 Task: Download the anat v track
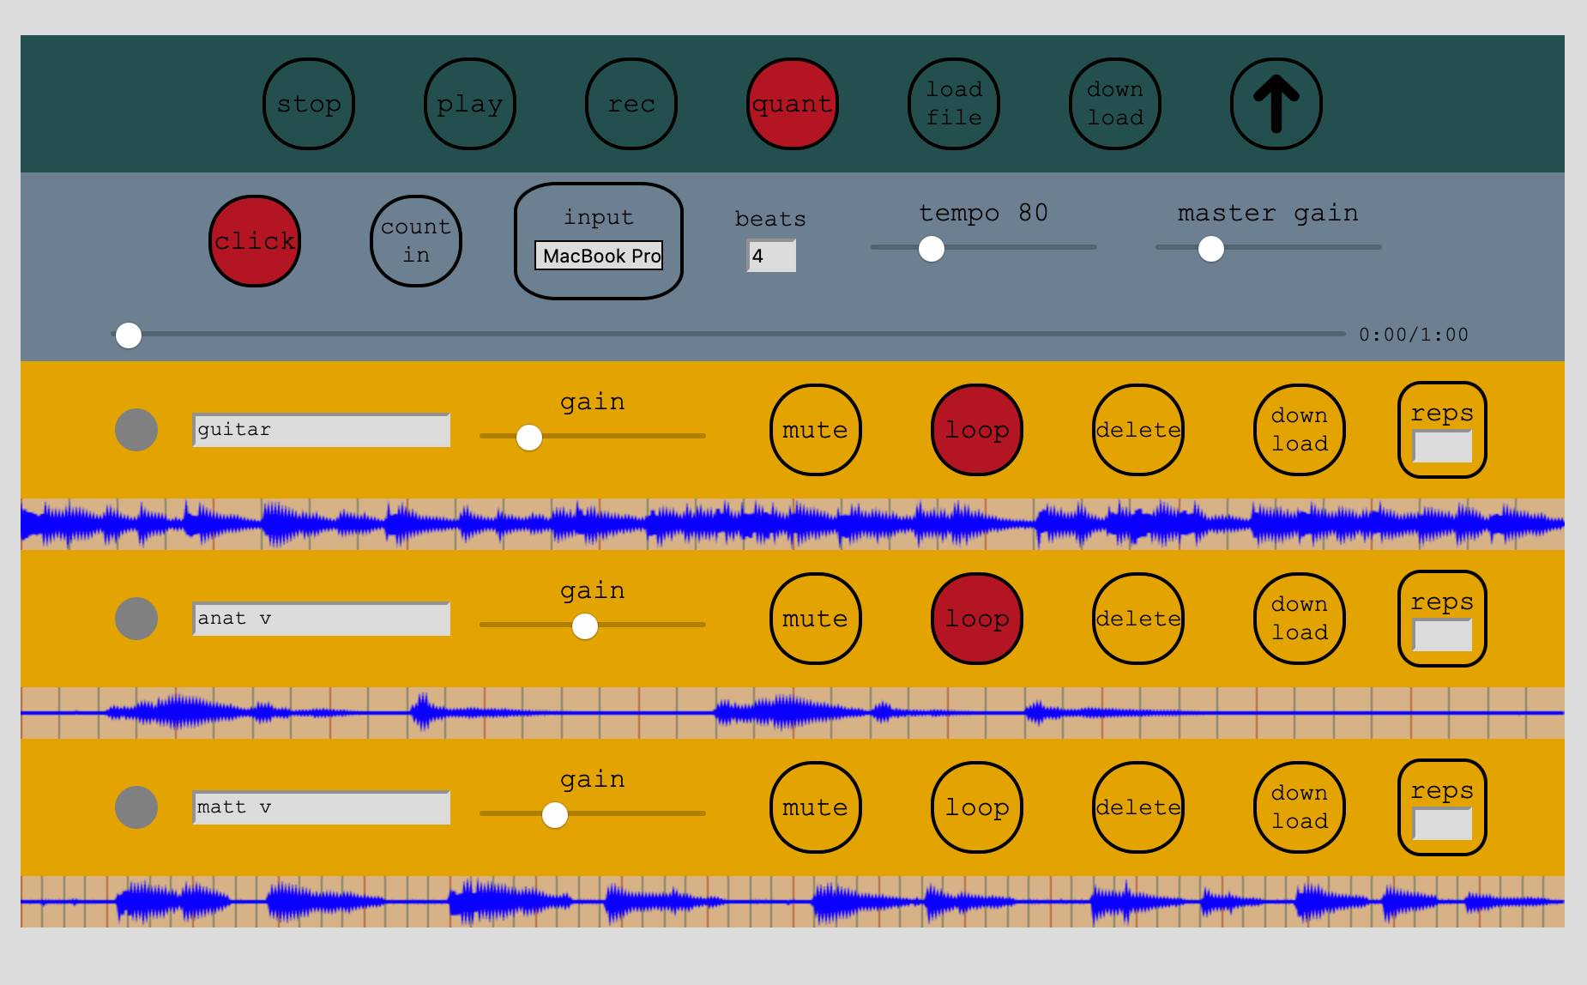click(1298, 619)
